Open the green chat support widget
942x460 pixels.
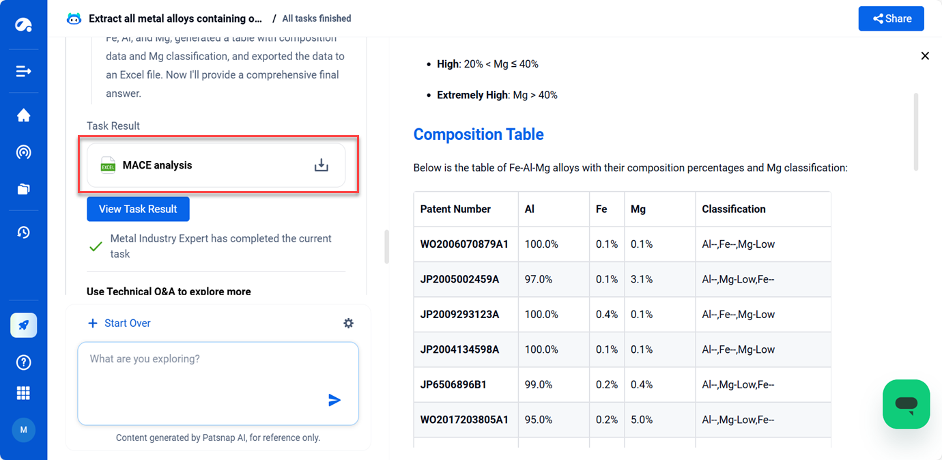(x=906, y=404)
